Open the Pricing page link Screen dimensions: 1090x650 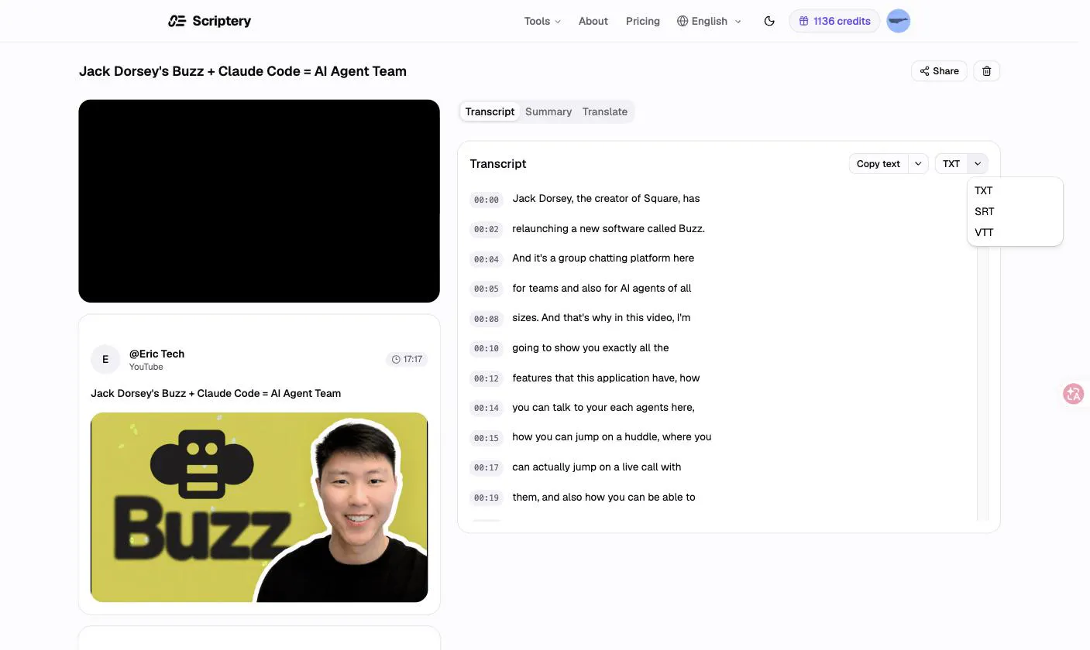[x=643, y=21]
